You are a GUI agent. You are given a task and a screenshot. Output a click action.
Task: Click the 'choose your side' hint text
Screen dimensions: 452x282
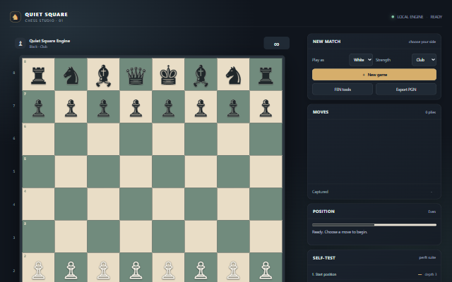[x=422, y=42]
